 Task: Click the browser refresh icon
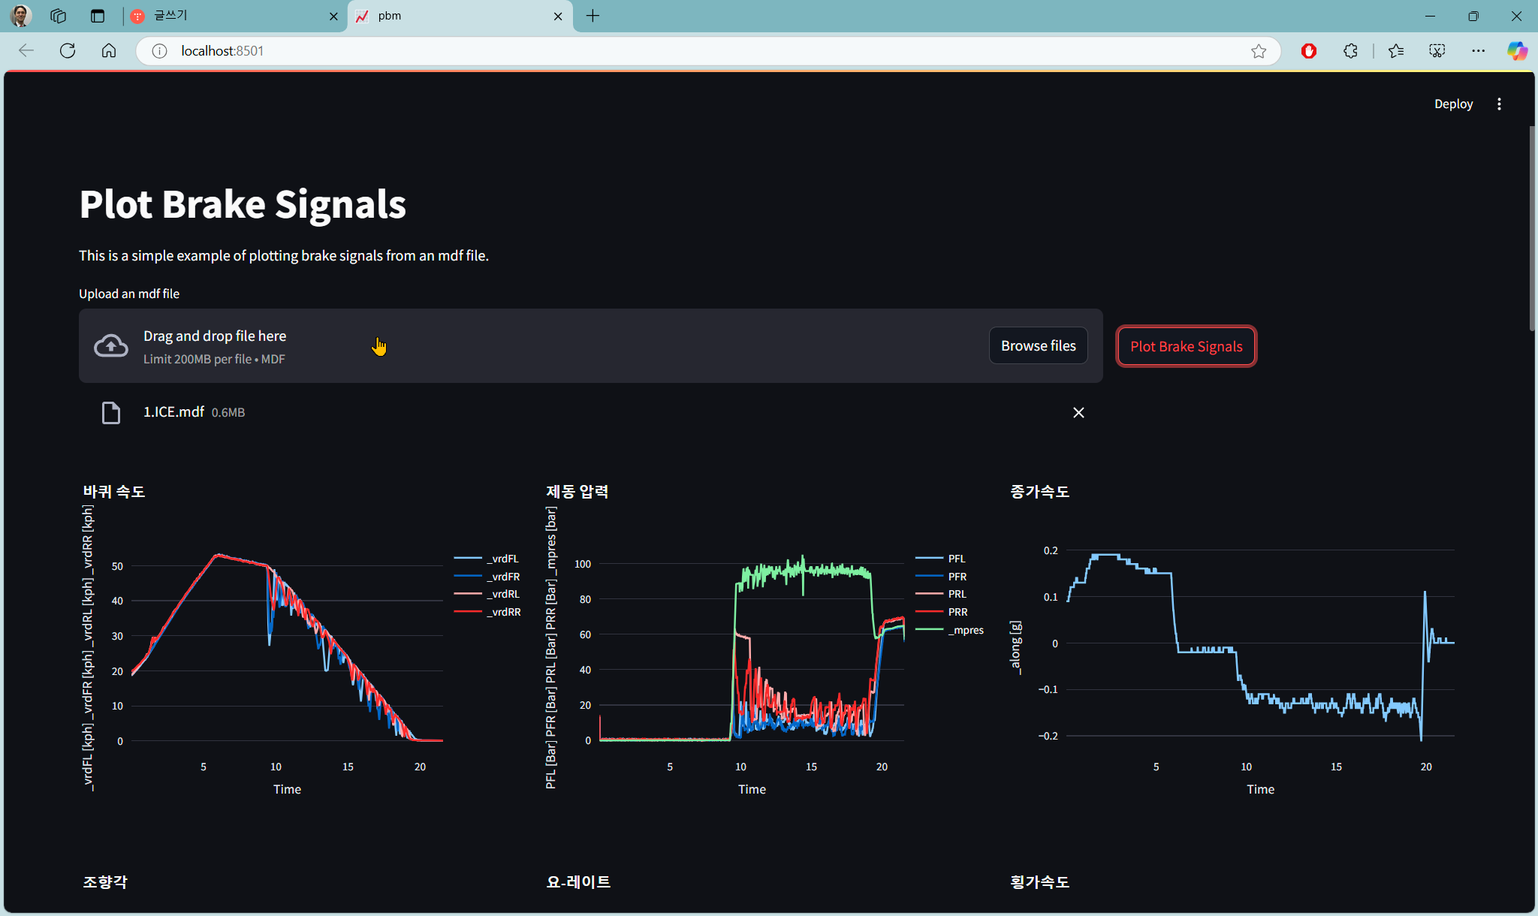pyautogui.click(x=68, y=50)
